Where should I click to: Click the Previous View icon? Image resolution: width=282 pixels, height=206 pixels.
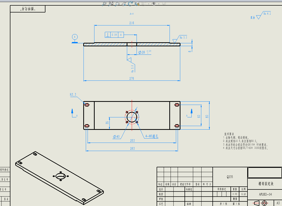pos(124,4)
